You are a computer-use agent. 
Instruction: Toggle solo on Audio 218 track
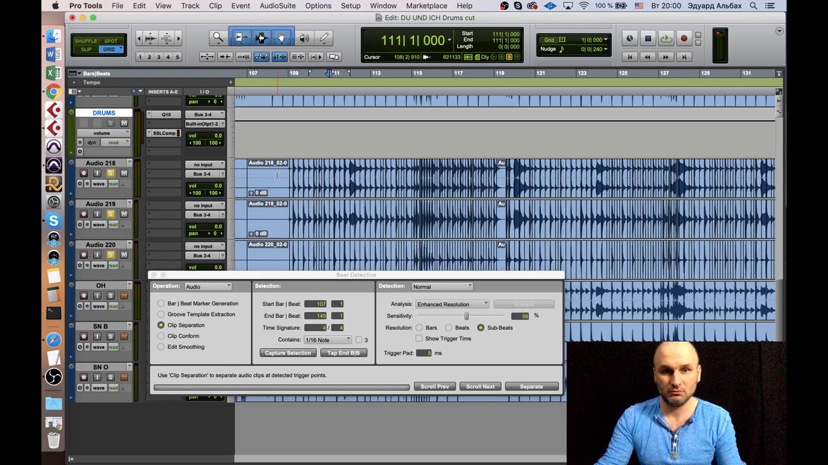(111, 173)
